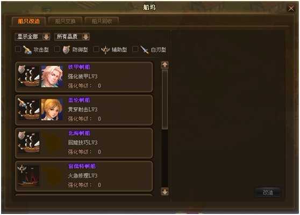Viewport: 300px width, 215px height.
Task: Click the red-sailed ship icon in fourth row
Action: (28, 175)
